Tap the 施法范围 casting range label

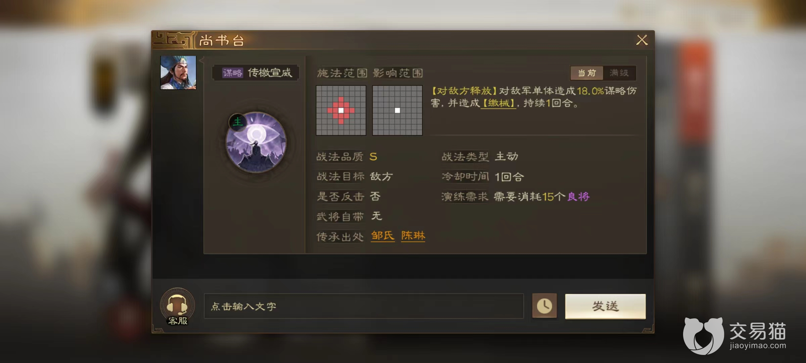click(342, 73)
